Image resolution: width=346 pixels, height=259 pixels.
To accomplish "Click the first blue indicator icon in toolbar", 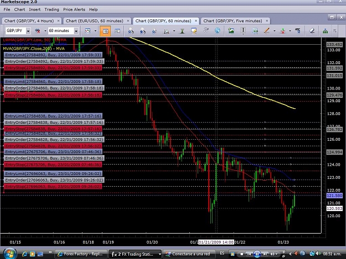I will [131, 31].
